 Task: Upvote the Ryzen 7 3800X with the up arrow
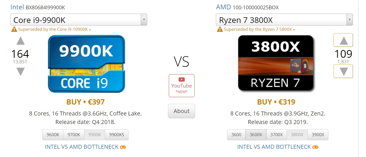click(343, 40)
